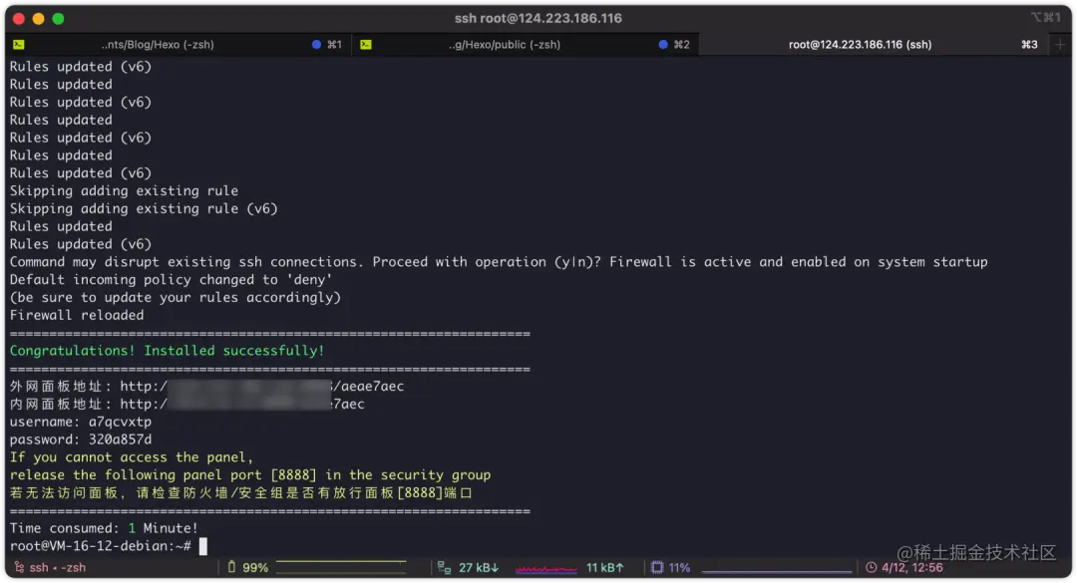Click the Firewall reloaded line
This screenshot has width=1077, height=583.
click(x=77, y=315)
